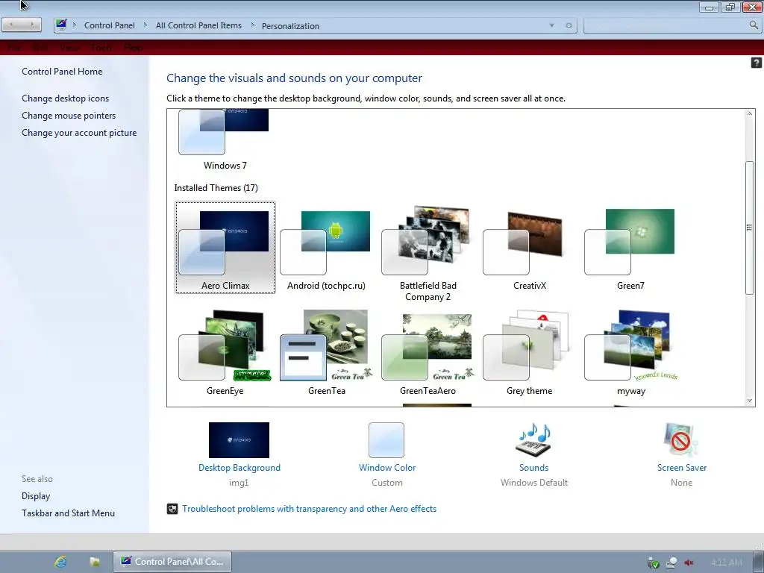Viewport: 764px width, 573px height.
Task: Open Taskbar and Start Menu link
Action: click(68, 513)
